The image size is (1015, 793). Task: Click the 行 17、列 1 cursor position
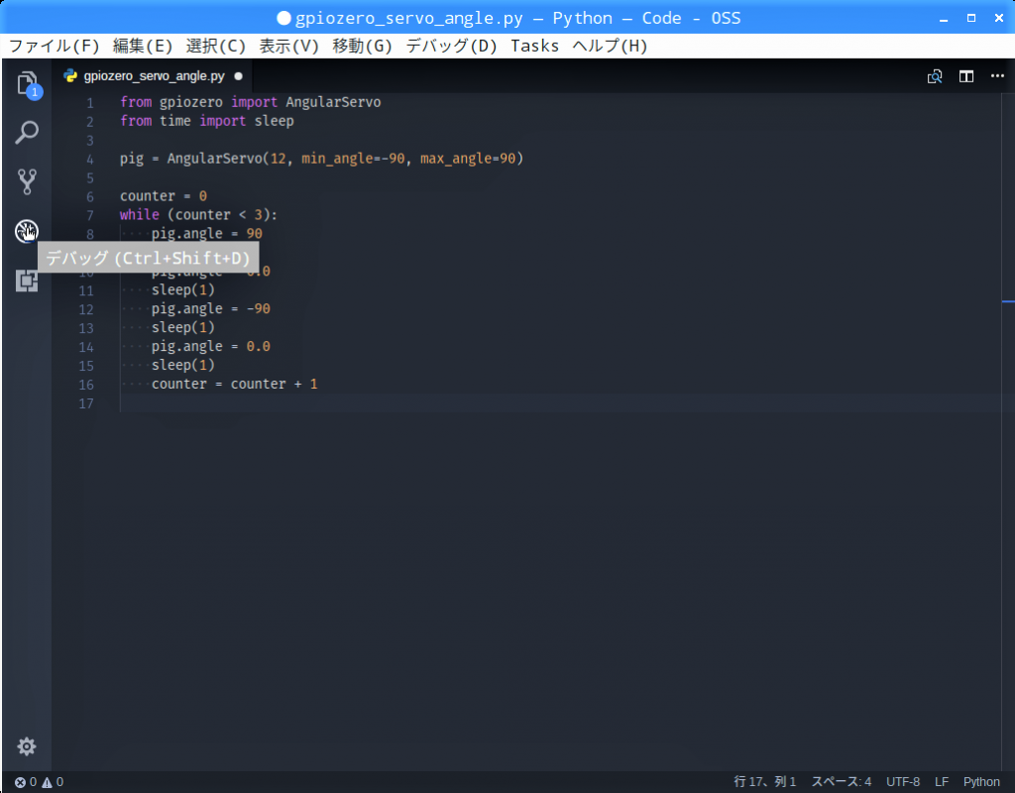pos(764,782)
